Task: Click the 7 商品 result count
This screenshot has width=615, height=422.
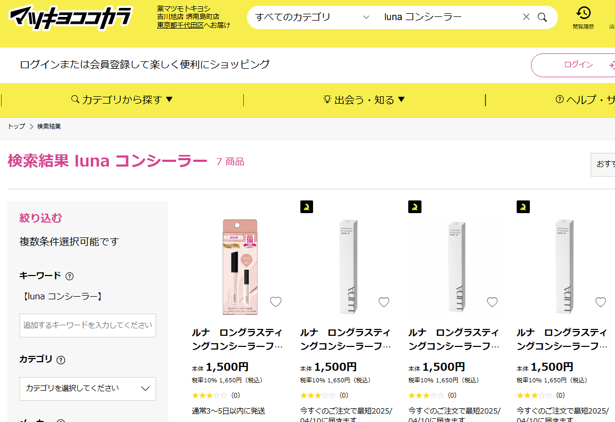Action: [230, 162]
